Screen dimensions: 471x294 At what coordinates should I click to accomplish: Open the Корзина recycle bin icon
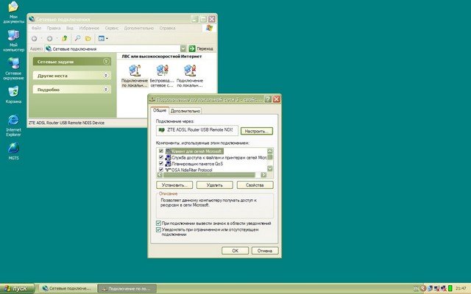pyautogui.click(x=13, y=93)
